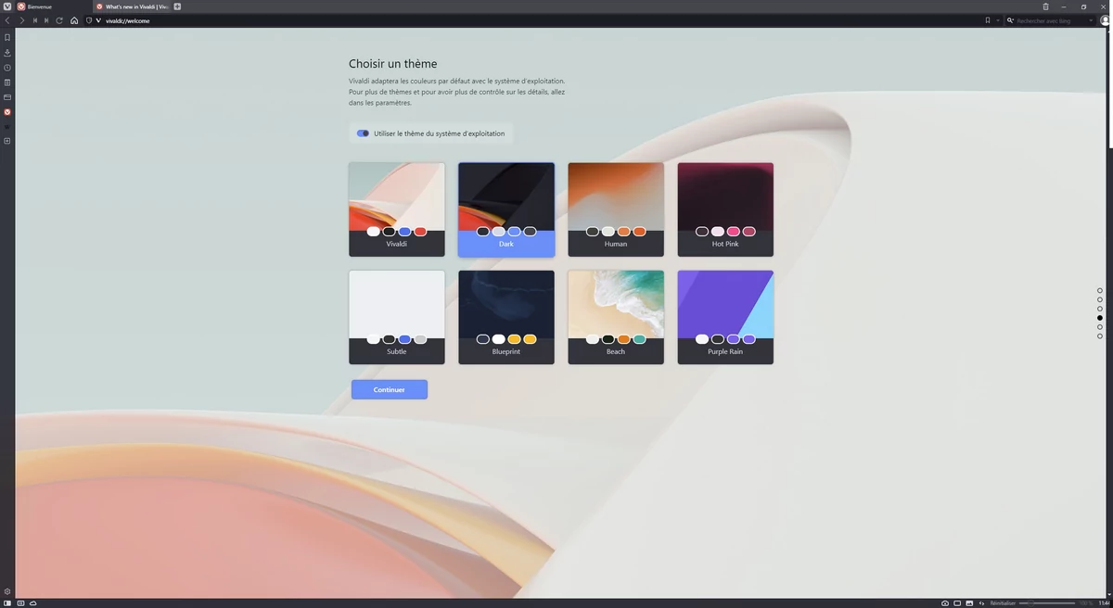The image size is (1113, 608).
Task: Select the sixth welcome page step dot
Action: coord(1100,336)
